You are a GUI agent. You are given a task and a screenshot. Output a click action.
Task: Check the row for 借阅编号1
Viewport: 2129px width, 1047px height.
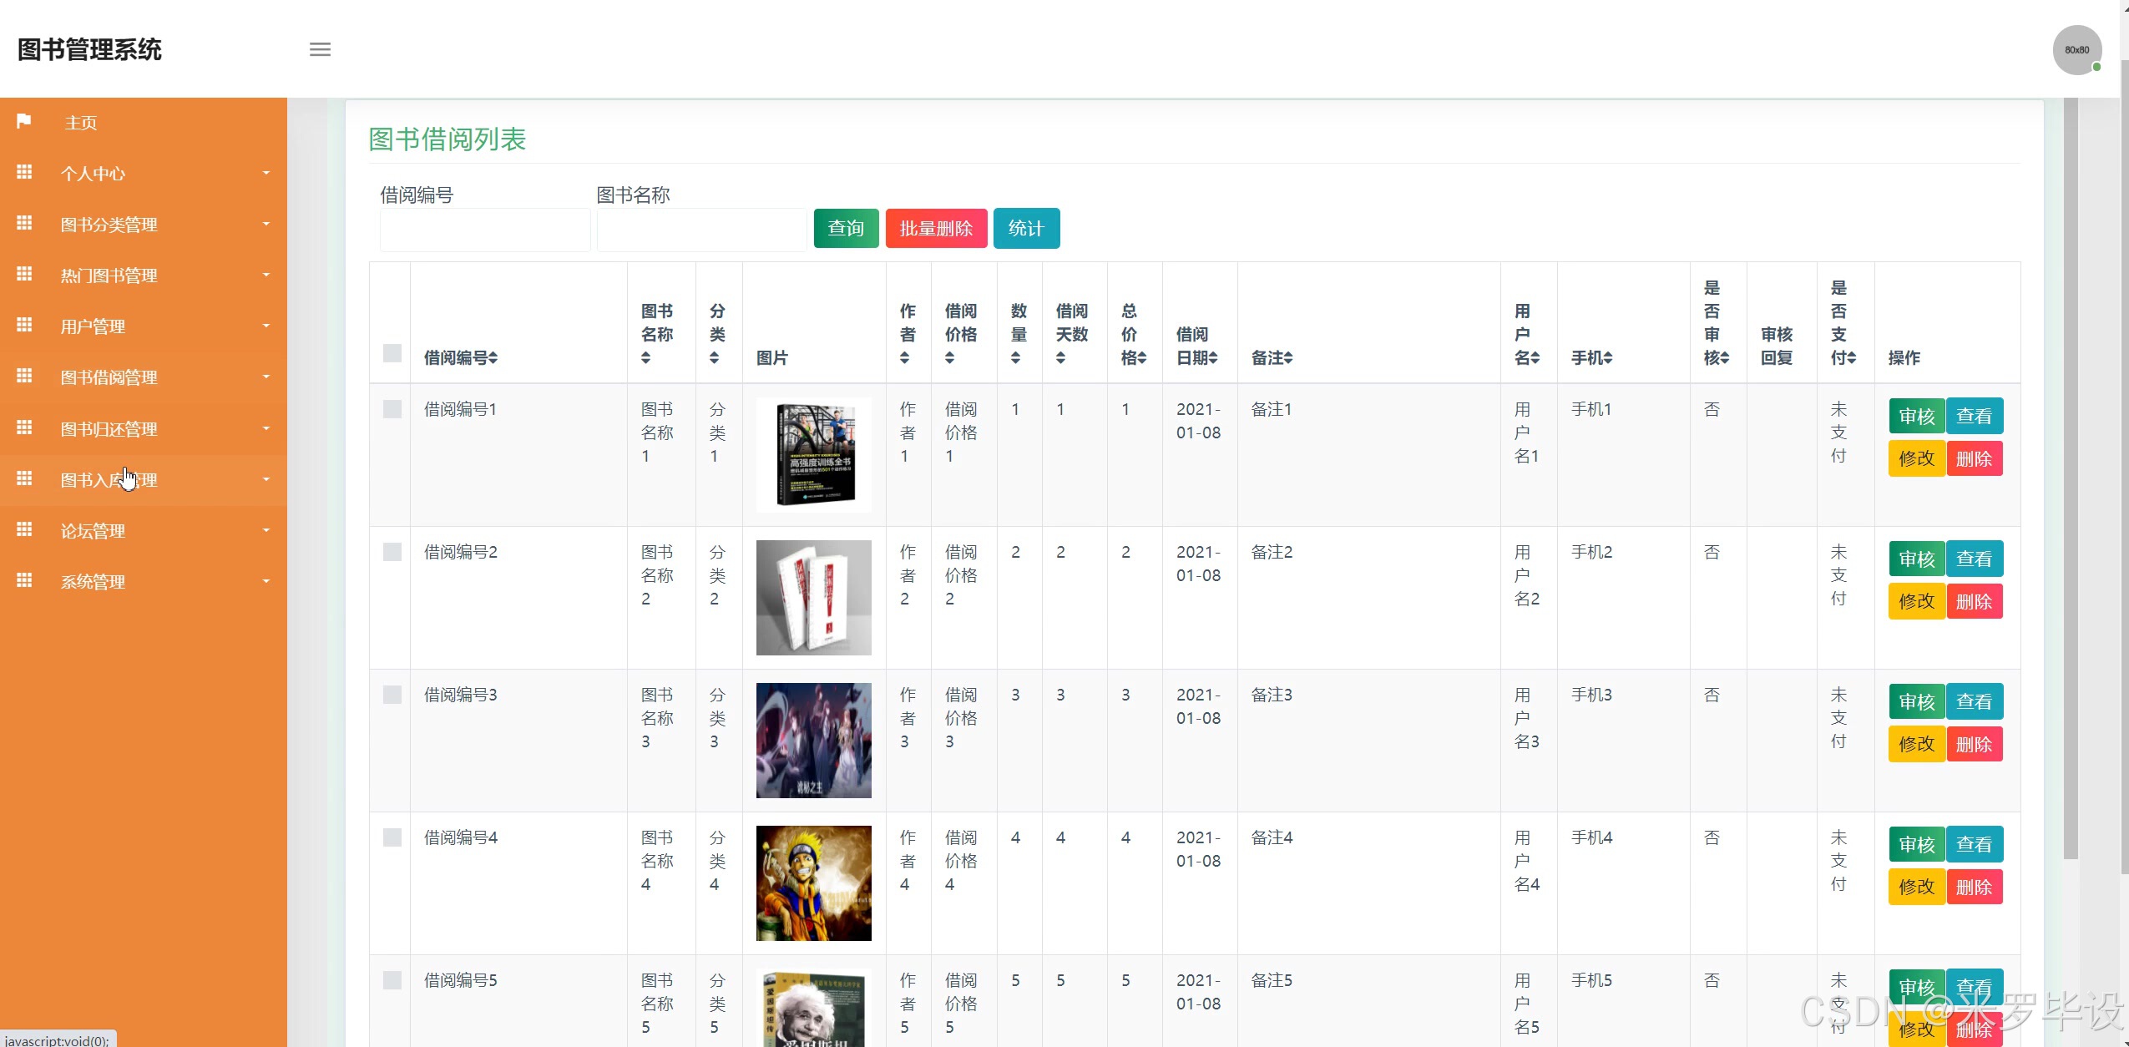pos(392,409)
